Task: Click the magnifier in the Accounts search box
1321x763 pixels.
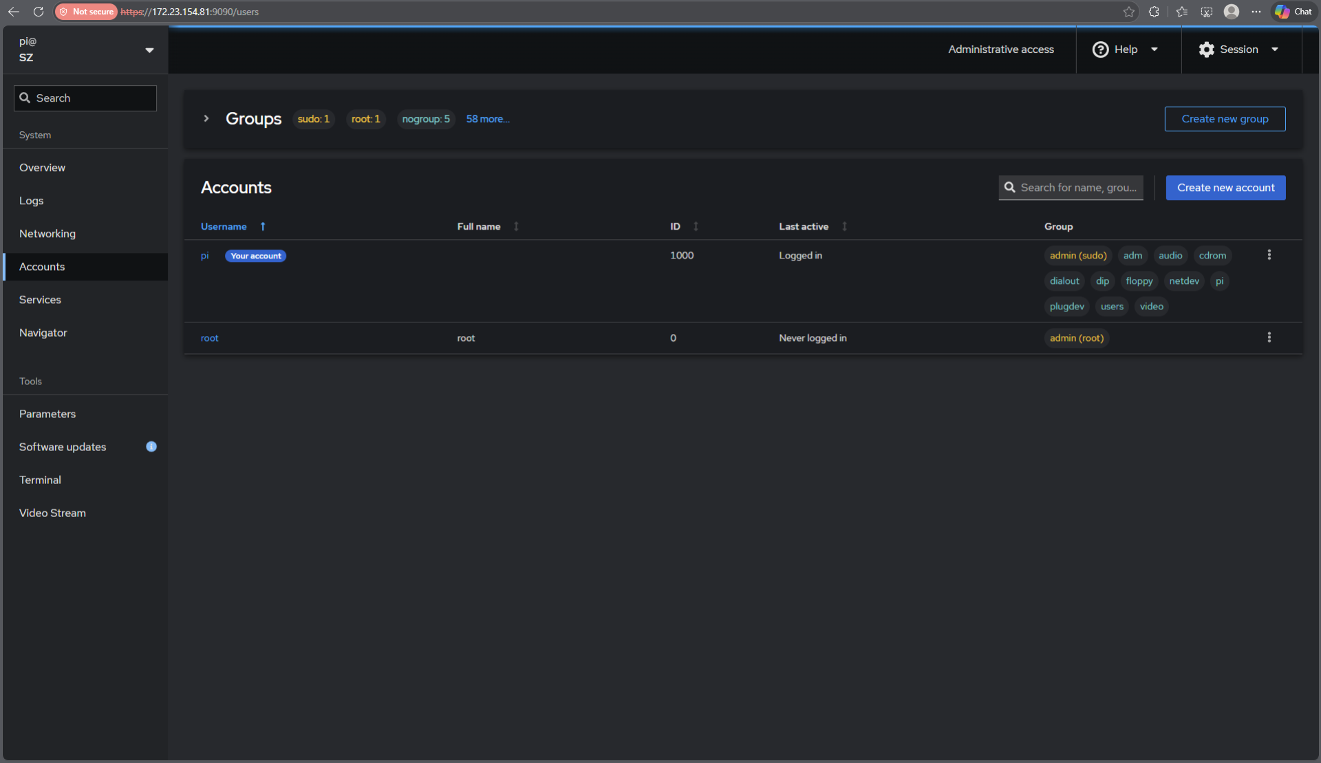Action: click(x=1010, y=187)
